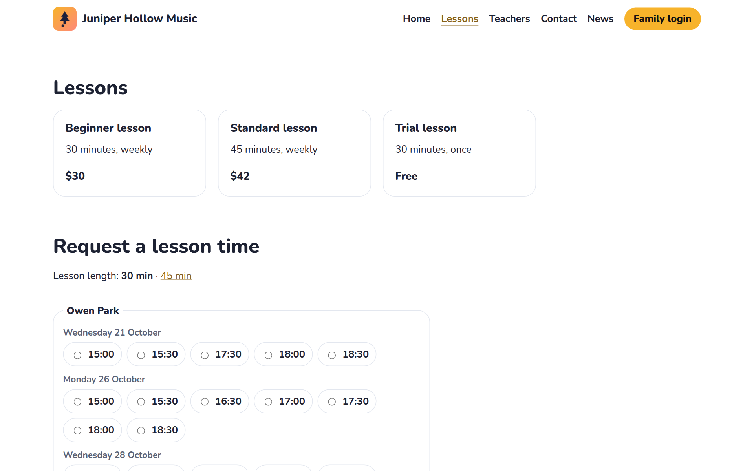
Task: Click the Monday 26 October date label
Action: click(x=104, y=379)
